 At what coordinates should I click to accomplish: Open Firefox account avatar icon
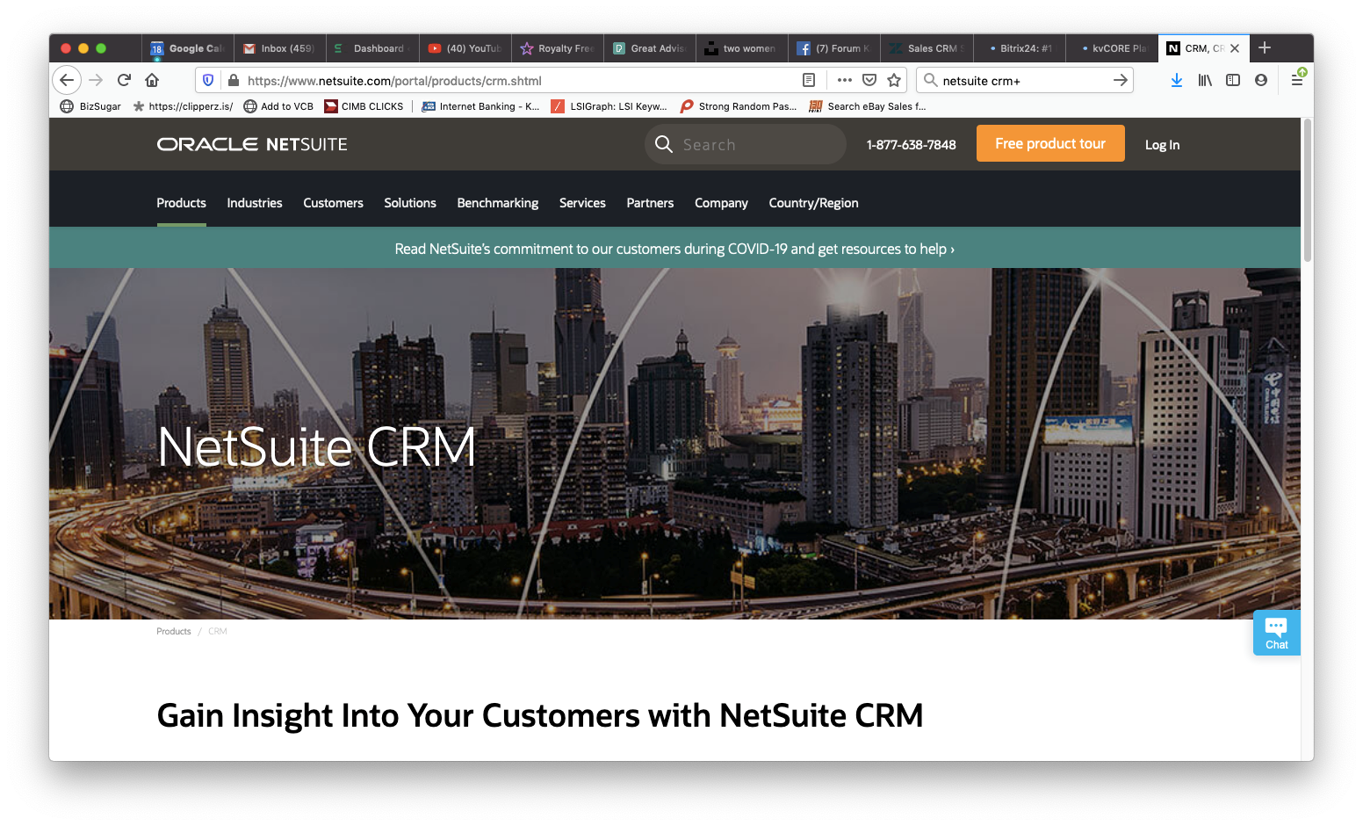coord(1261,80)
